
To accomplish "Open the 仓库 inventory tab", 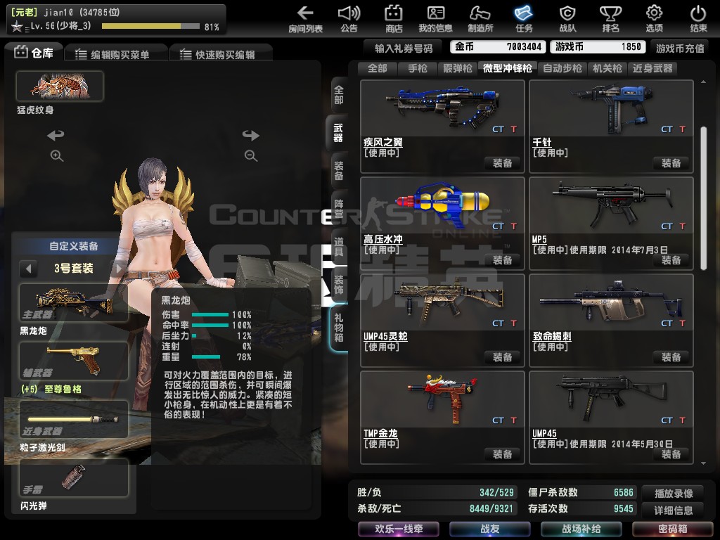I will (34, 53).
